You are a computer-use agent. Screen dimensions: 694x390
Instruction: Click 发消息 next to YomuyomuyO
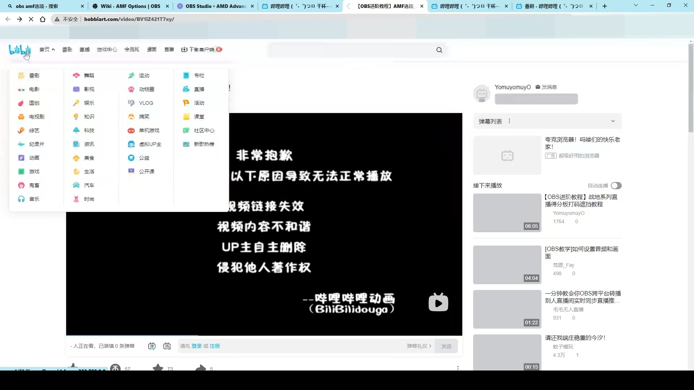click(546, 87)
